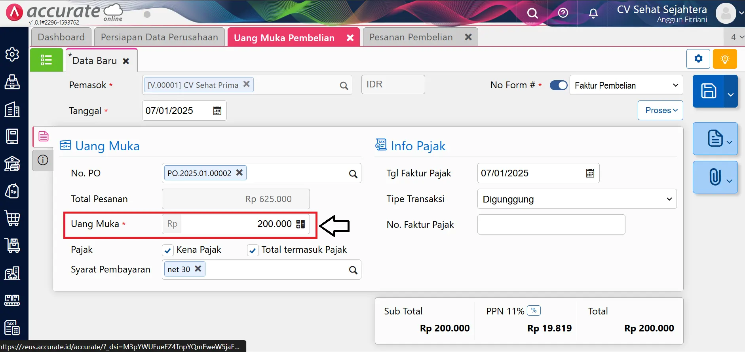Open the document actions icon

[x=715, y=138]
